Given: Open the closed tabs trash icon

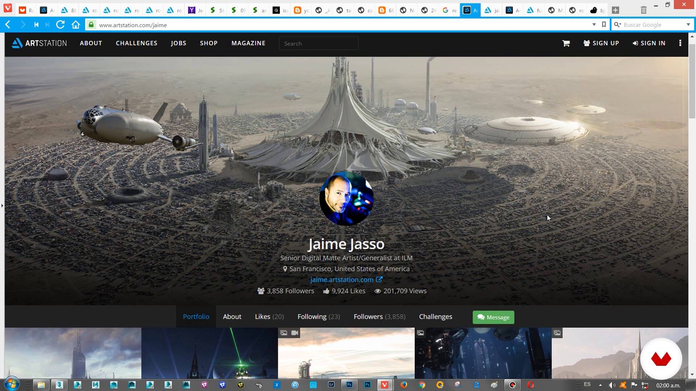Looking at the screenshot, I should coord(643,10).
